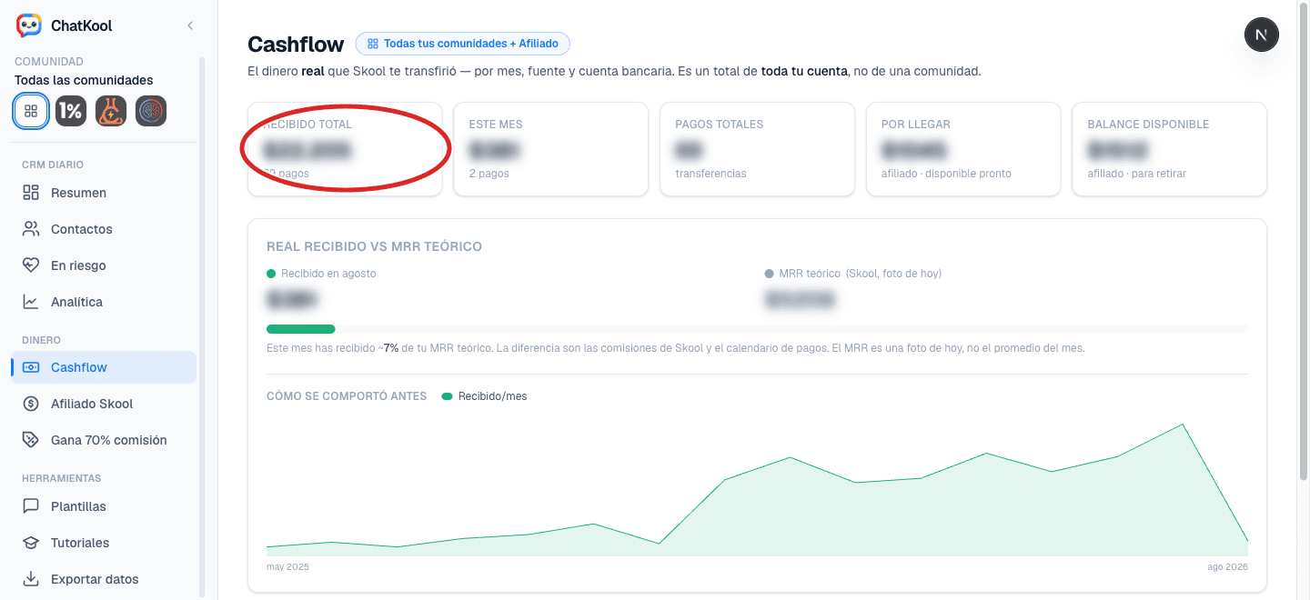Click the En riesgo heart icon
This screenshot has height=600, width=1310.
coord(31,265)
